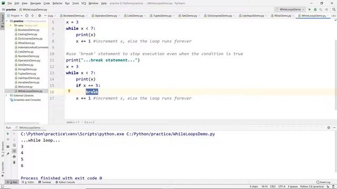Open the Event Log

(323, 182)
